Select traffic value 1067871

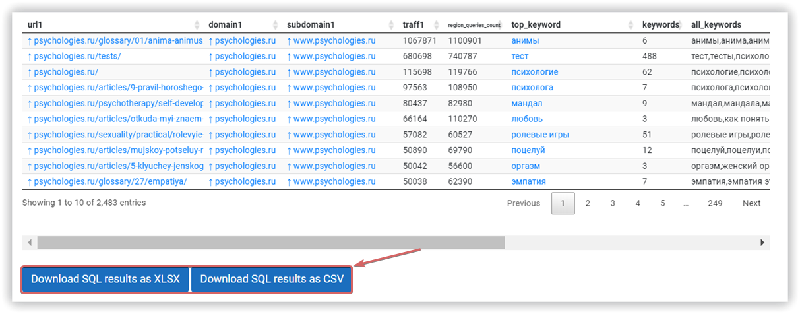point(420,40)
